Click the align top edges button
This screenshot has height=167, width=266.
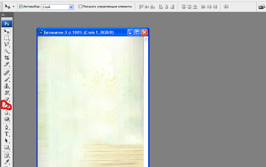(x=141, y=7)
